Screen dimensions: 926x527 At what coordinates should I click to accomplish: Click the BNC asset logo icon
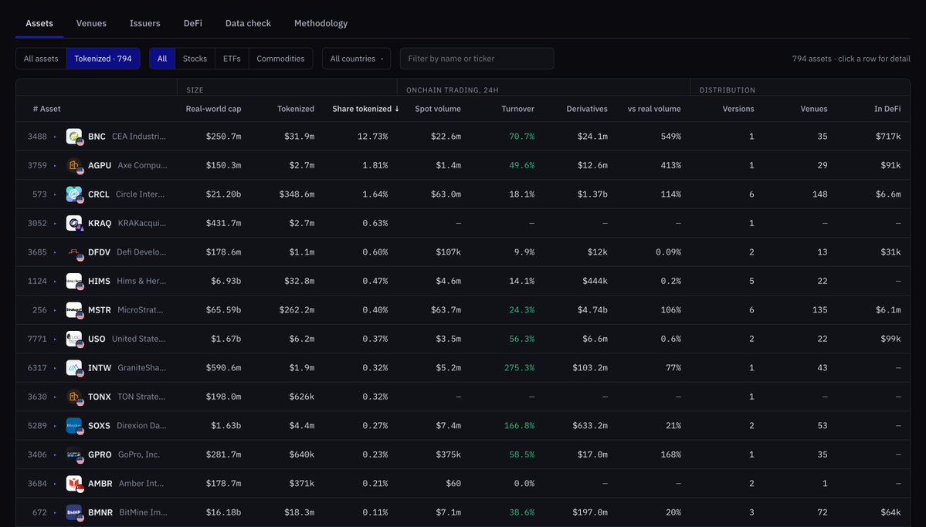tap(74, 137)
